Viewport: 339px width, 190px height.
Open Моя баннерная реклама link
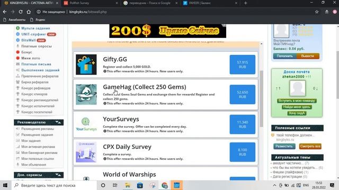pyautogui.click(x=39, y=153)
